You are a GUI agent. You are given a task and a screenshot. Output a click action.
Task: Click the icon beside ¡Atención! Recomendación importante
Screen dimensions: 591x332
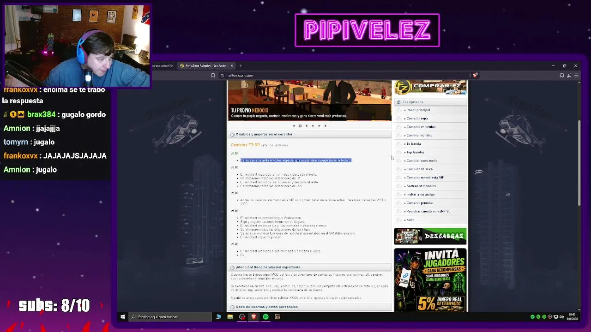[232, 267]
